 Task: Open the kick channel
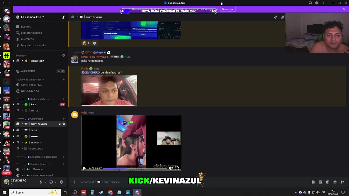coord(41,104)
